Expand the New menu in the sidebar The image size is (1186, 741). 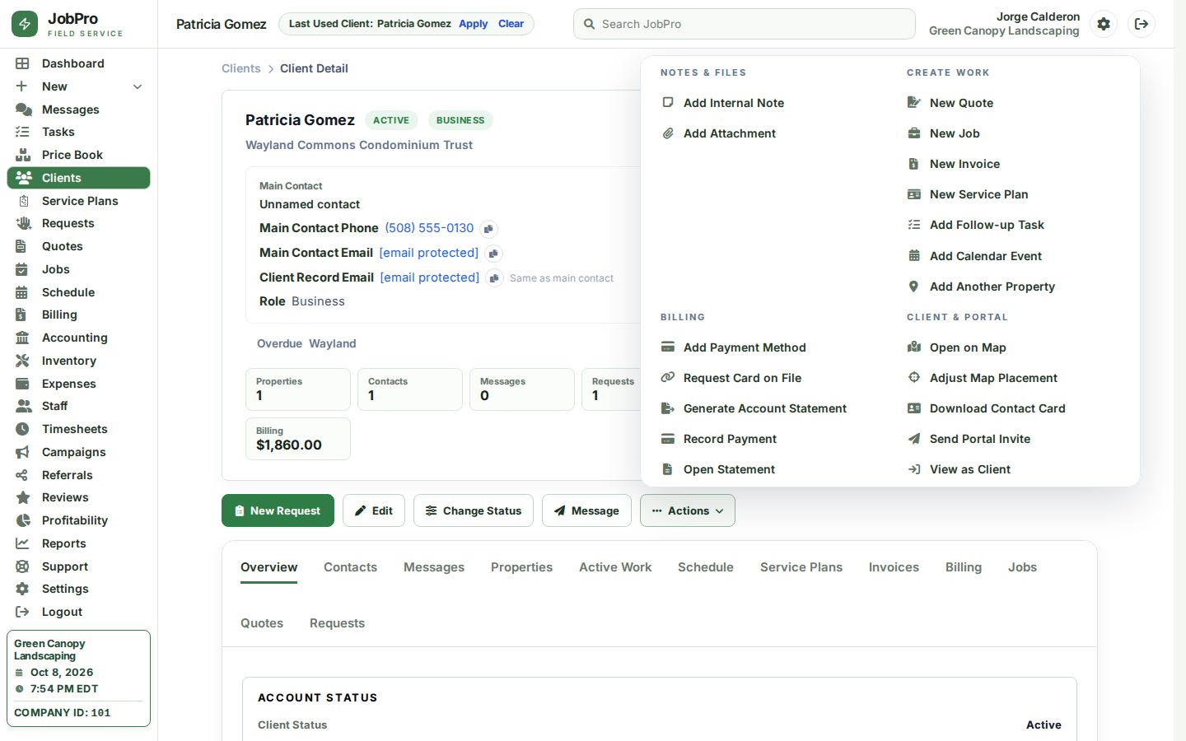(x=78, y=86)
